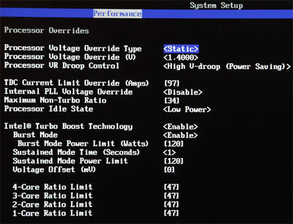This screenshot has width=293, height=224.
Task: Select the 2-Core Ratio Limit label
Action: (x=53, y=204)
